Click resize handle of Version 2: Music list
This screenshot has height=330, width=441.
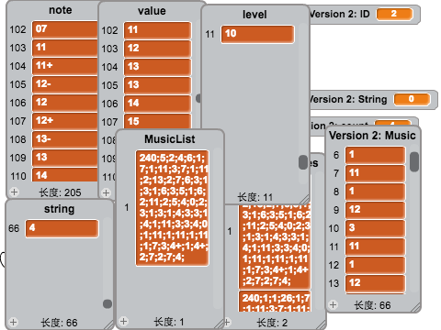415,307
